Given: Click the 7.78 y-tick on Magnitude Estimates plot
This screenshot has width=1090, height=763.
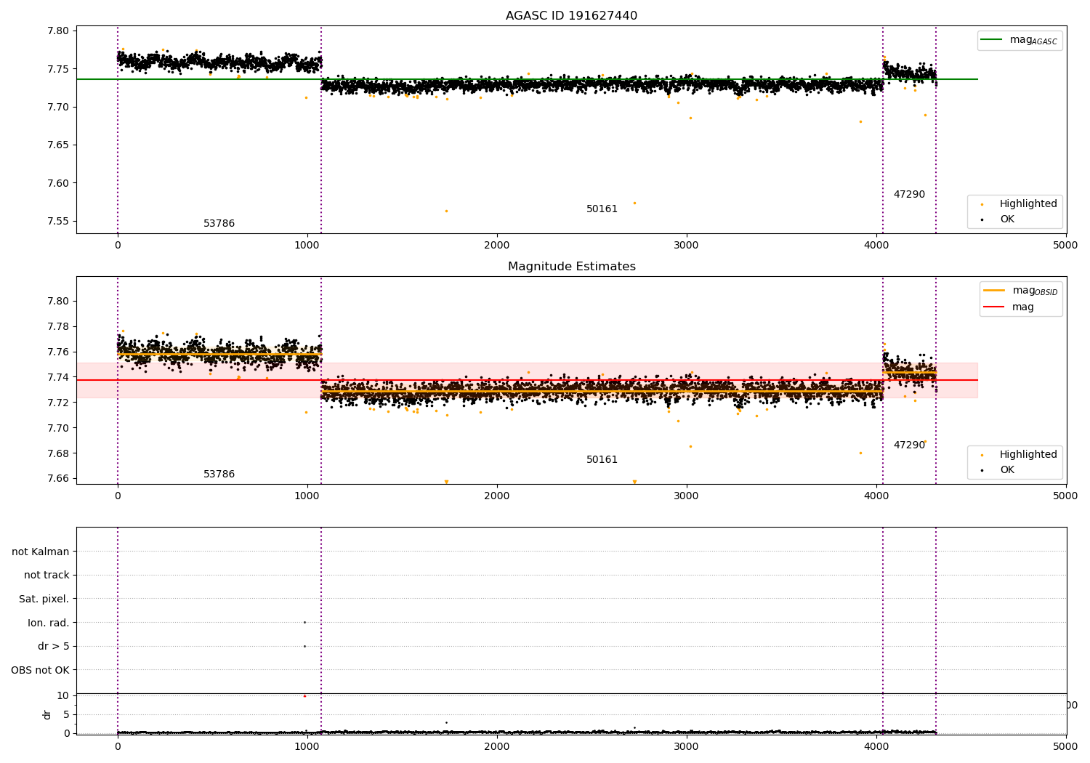Looking at the screenshot, I should coord(58,326).
